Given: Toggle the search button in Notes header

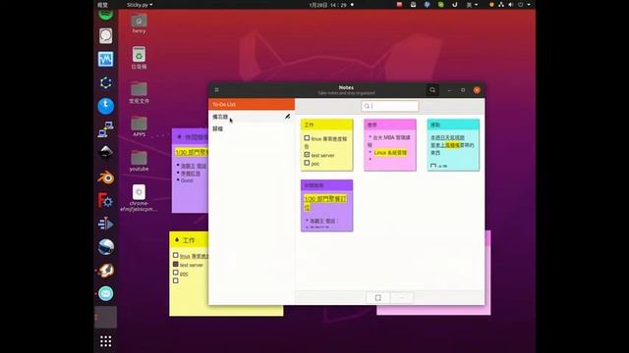Looking at the screenshot, I should (x=432, y=90).
